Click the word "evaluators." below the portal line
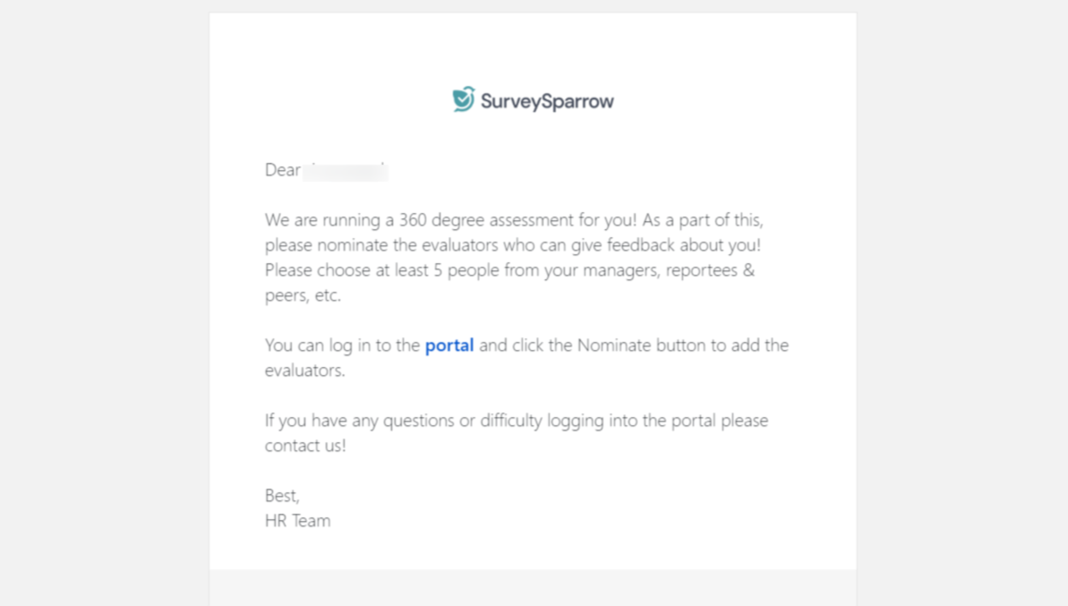 [304, 371]
